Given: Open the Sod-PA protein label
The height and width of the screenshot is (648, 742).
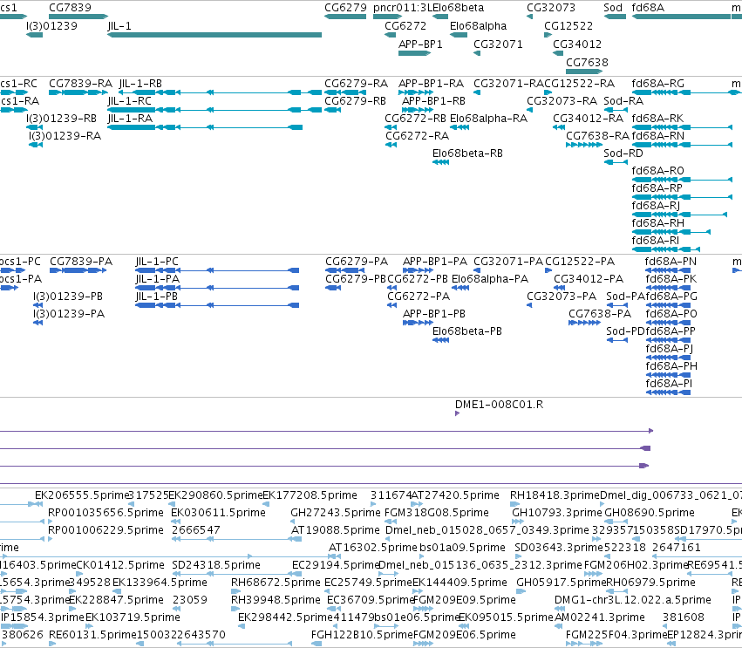Looking at the screenshot, I should [x=625, y=297].
